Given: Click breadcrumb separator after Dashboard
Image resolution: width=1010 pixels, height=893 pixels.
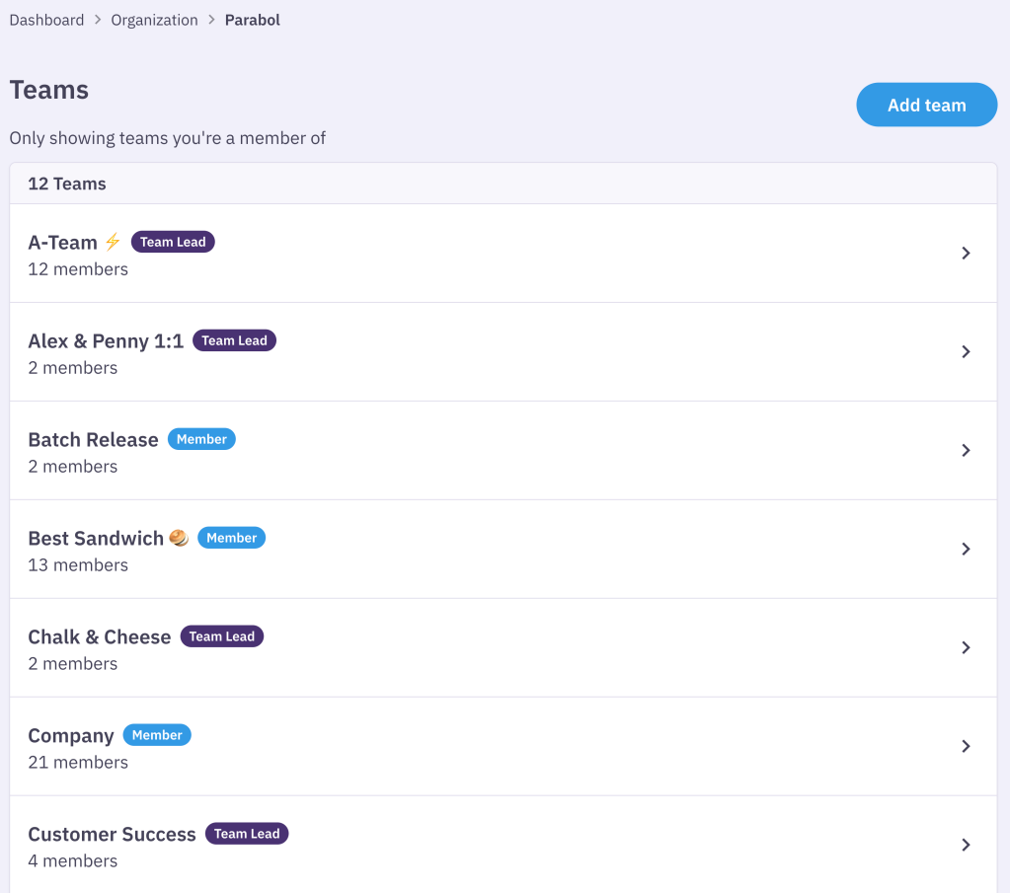Looking at the screenshot, I should [98, 20].
